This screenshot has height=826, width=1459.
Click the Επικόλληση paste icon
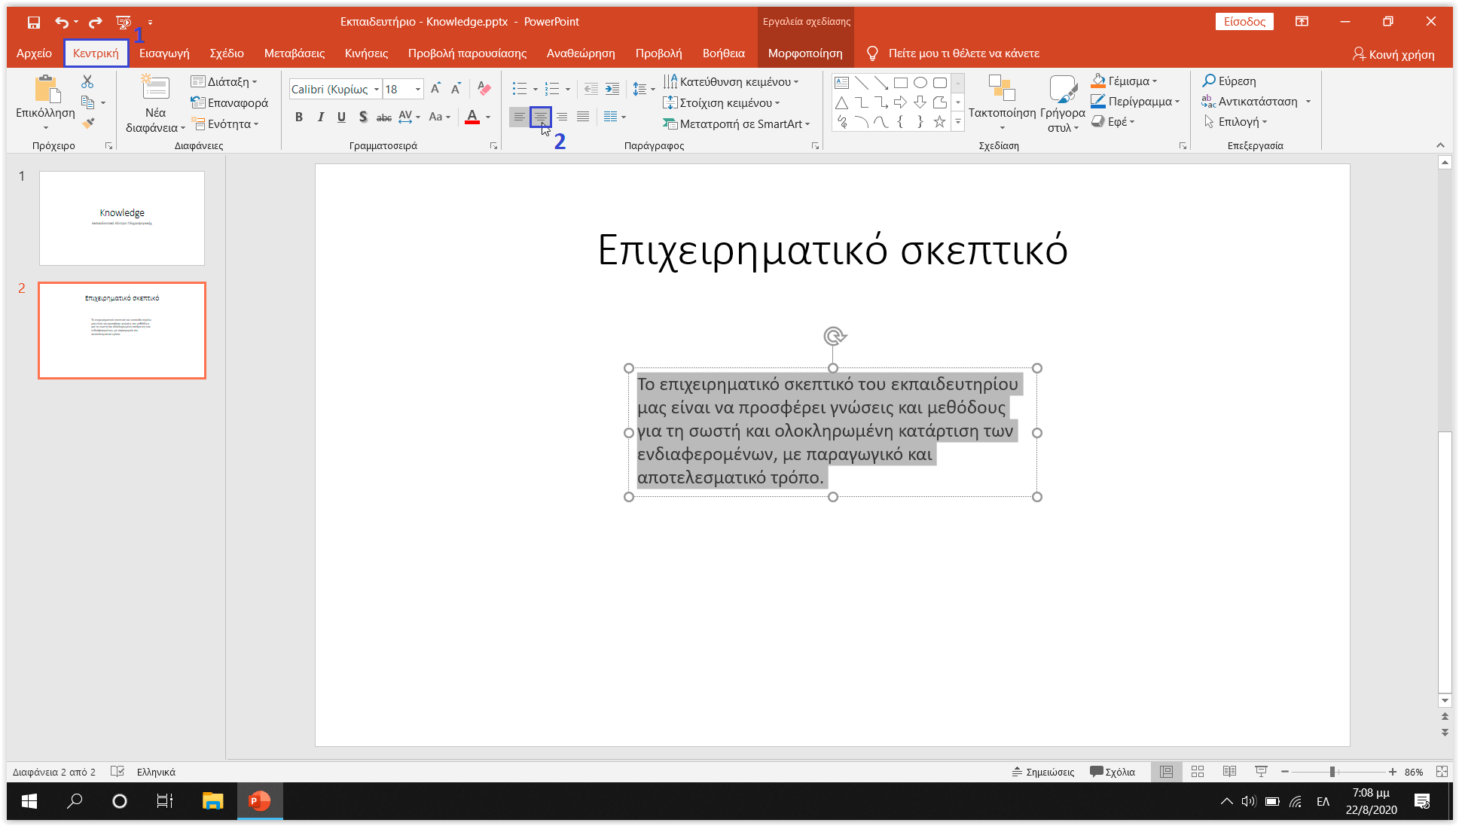[47, 90]
